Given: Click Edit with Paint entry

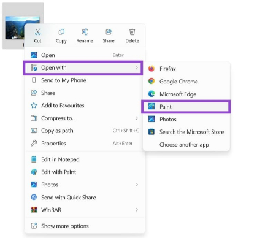Looking at the screenshot, I should [85, 172].
